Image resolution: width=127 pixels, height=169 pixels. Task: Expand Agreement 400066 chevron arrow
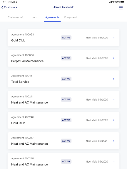point(114,58)
